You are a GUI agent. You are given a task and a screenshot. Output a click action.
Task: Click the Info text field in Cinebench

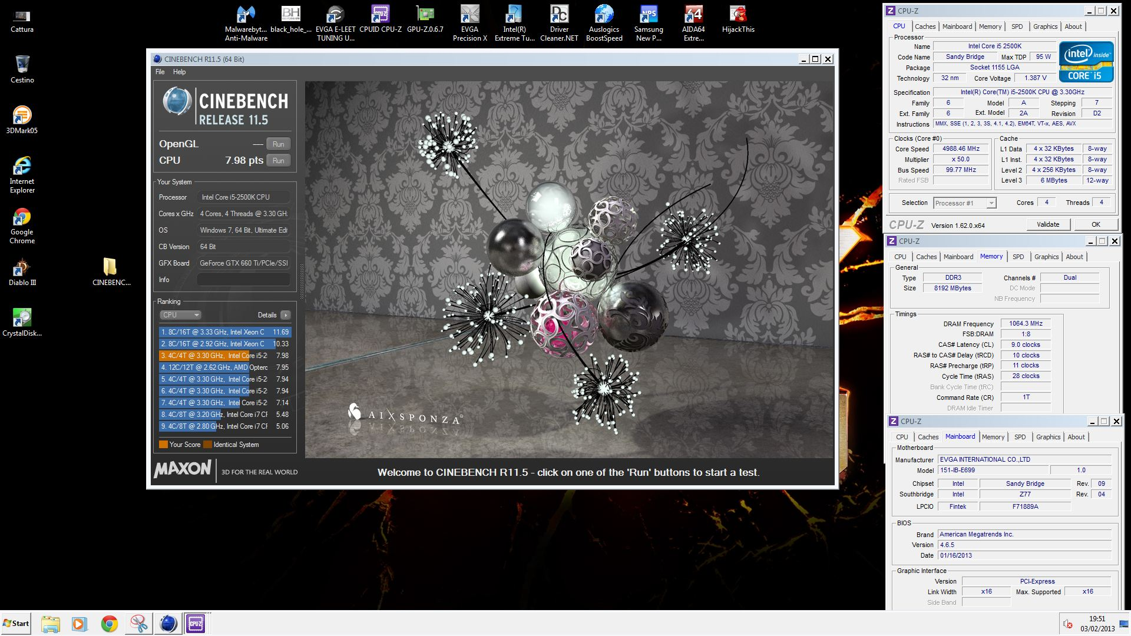click(x=243, y=280)
